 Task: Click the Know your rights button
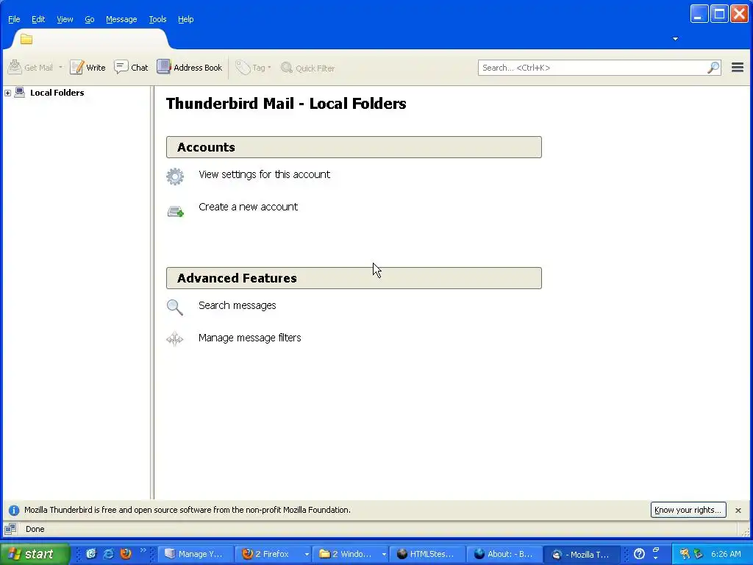click(688, 510)
